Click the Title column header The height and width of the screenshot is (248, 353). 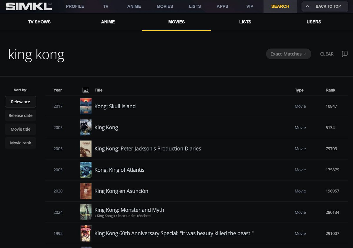click(99, 90)
